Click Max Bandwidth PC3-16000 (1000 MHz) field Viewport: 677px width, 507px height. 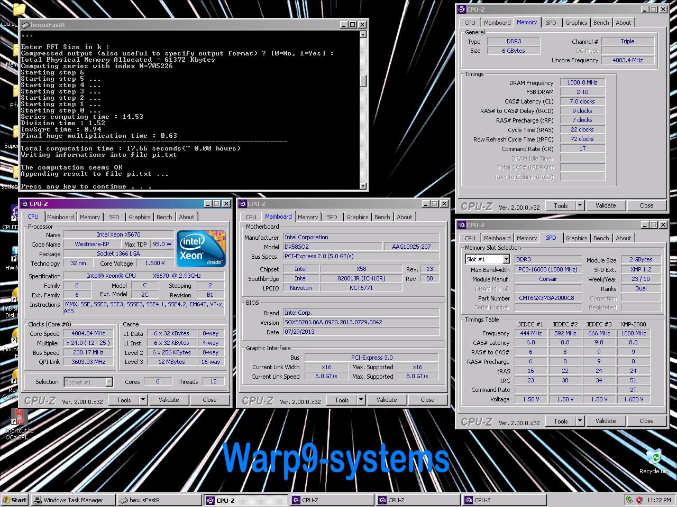(548, 269)
